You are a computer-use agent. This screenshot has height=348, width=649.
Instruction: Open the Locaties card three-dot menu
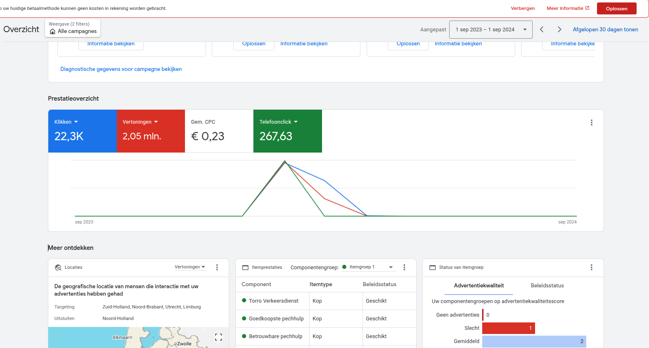coord(217,267)
